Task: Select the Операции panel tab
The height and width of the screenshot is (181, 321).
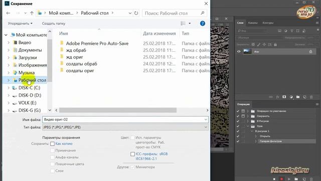Action: (243, 104)
